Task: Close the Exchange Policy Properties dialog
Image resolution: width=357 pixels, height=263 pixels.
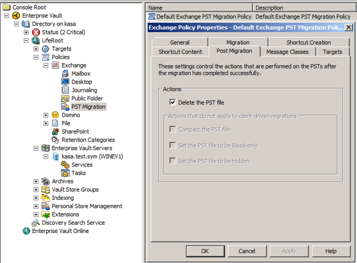Action: 348,27
